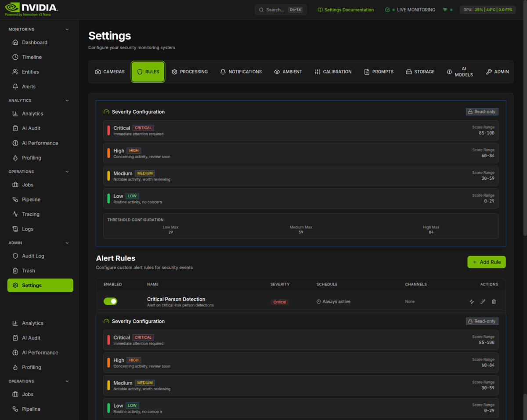The width and height of the screenshot is (527, 420).
Task: Disable the Critical Person Detection rule toggle
Action: tap(110, 301)
